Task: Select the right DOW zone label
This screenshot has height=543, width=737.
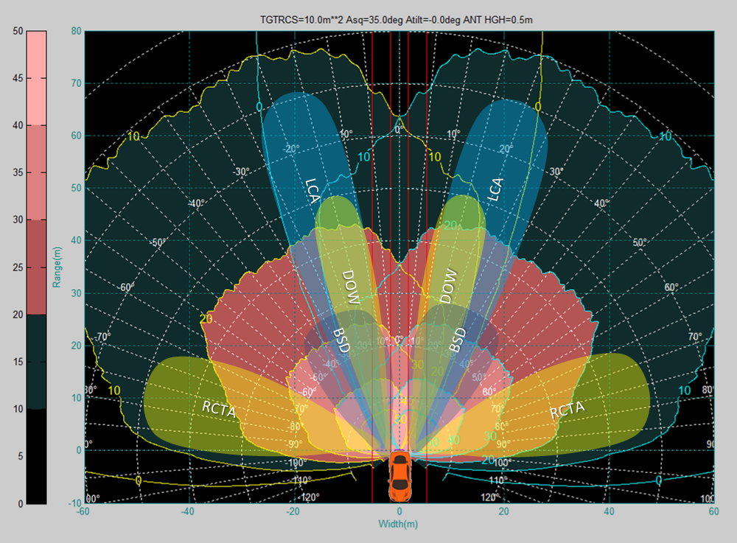Action: click(449, 286)
